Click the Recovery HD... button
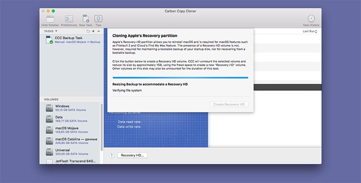Image resolution: width=361 pixels, height=183 pixels. click(x=132, y=155)
